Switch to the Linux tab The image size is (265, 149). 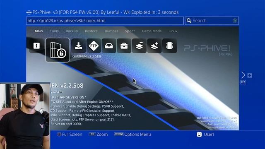(173, 31)
